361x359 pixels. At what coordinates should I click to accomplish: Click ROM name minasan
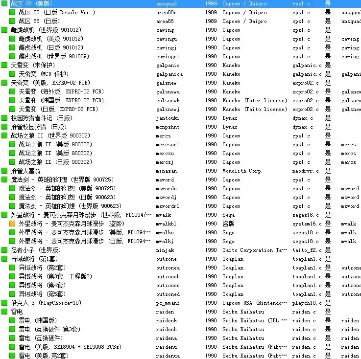pyautogui.click(x=167, y=171)
